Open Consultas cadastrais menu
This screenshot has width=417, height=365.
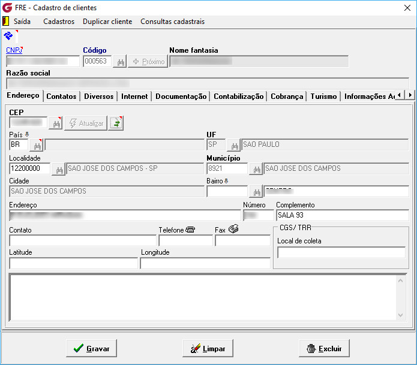point(173,22)
